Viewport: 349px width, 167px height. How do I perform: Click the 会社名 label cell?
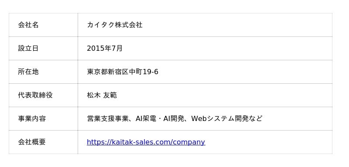(43, 25)
